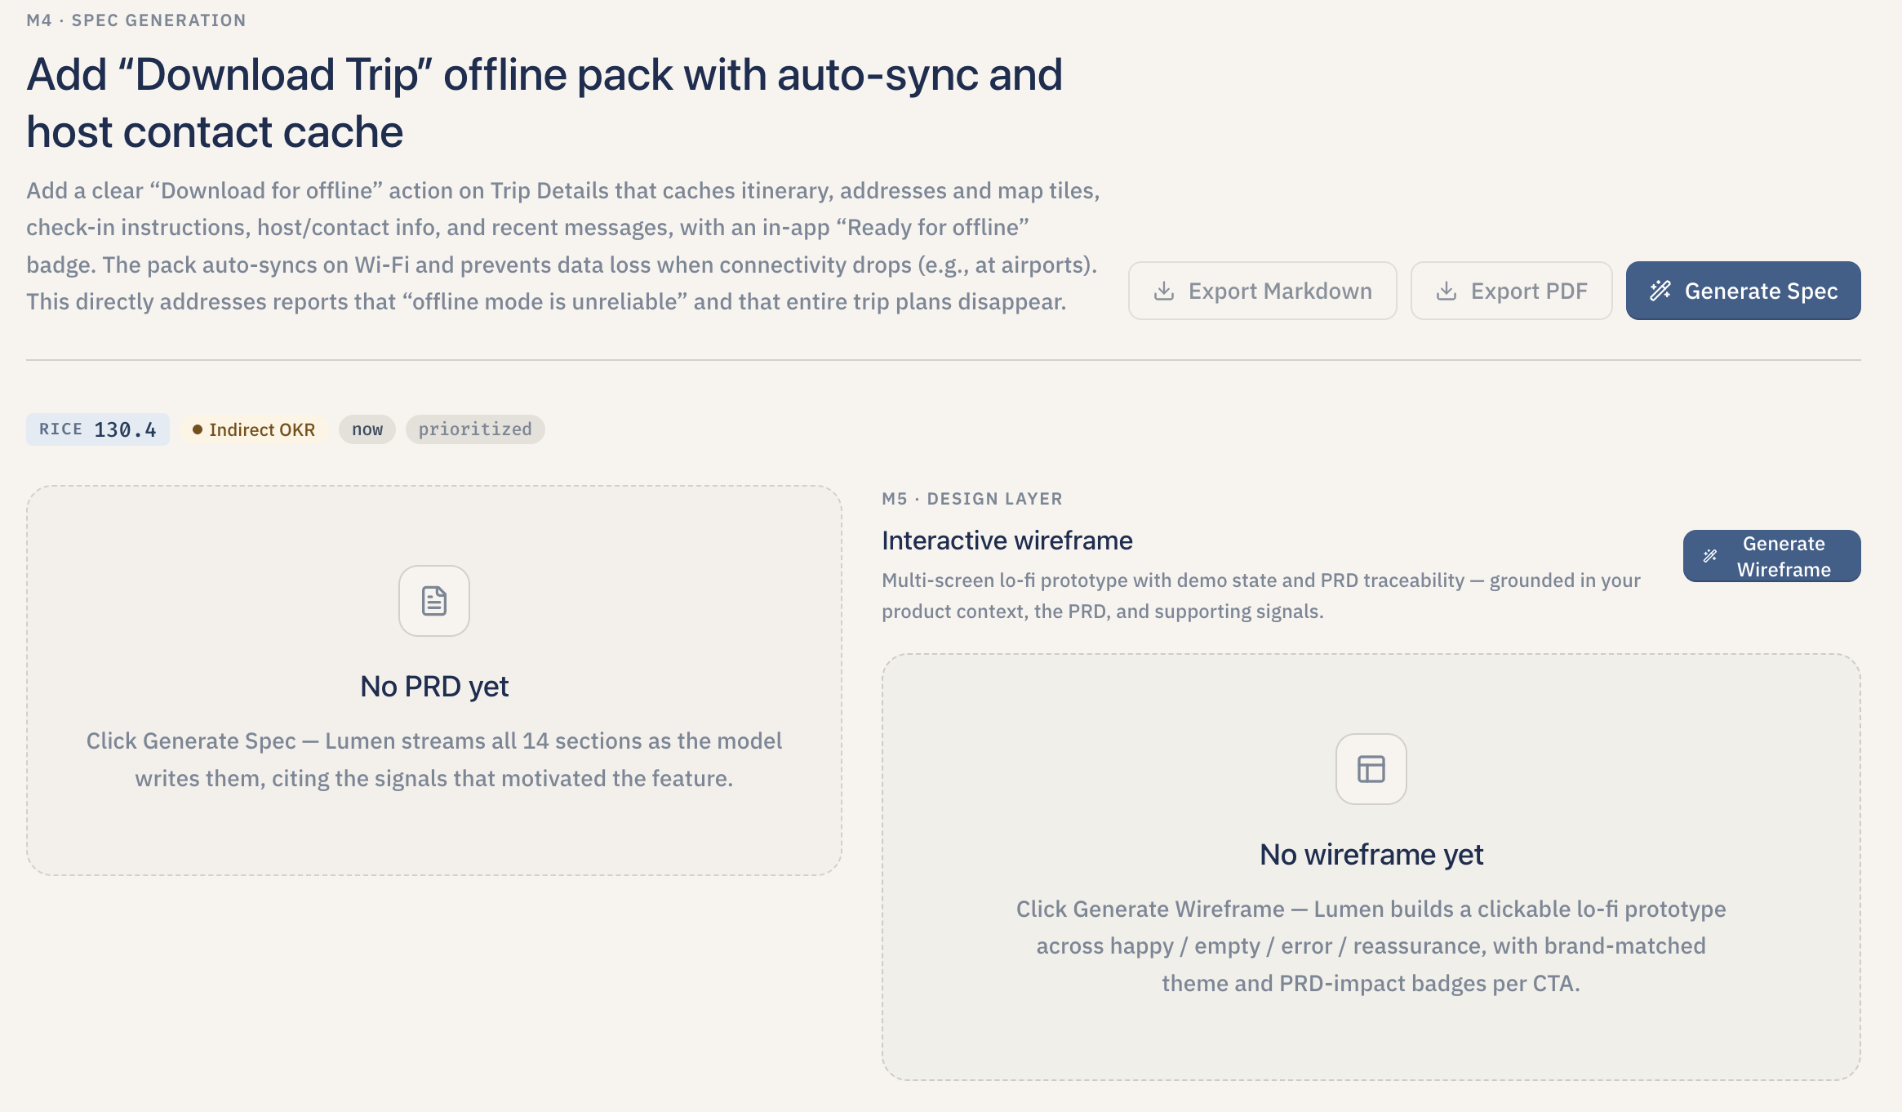The width and height of the screenshot is (1902, 1112).
Task: Click the wand icon in Generate Wireframe
Action: click(x=1710, y=556)
